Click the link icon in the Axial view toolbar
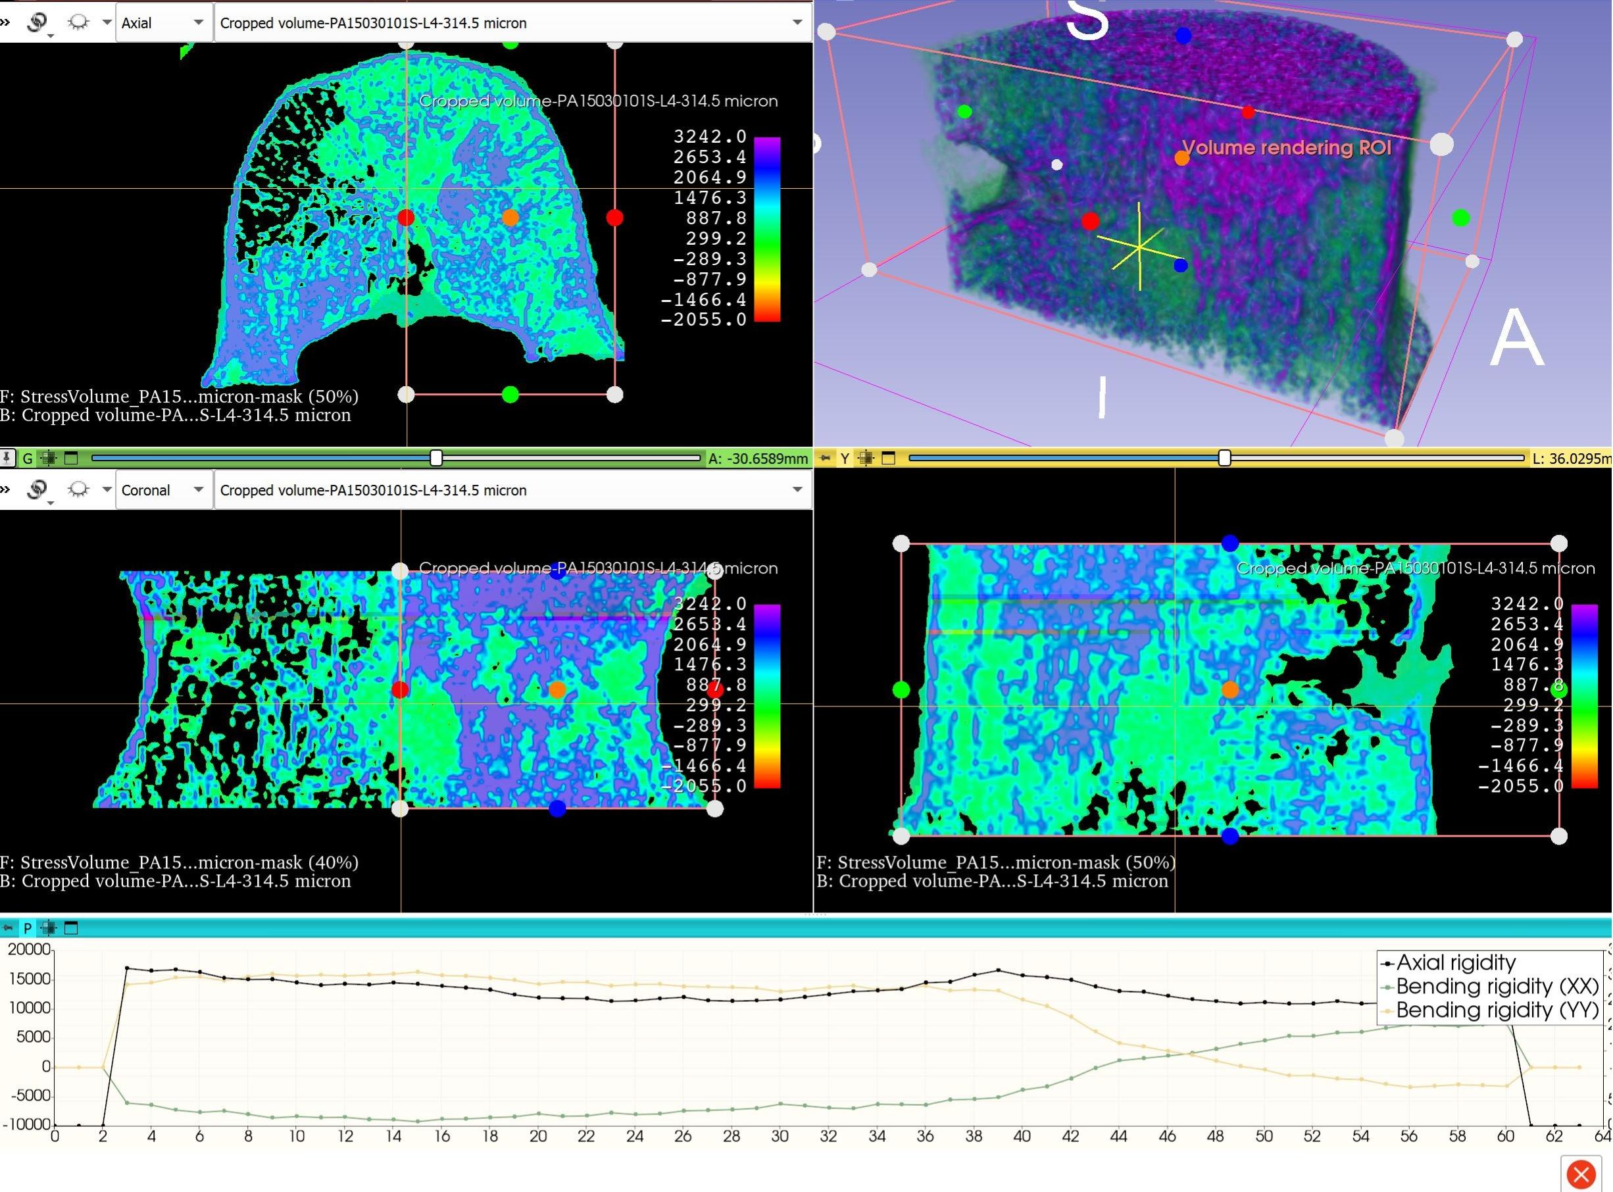 [37, 22]
